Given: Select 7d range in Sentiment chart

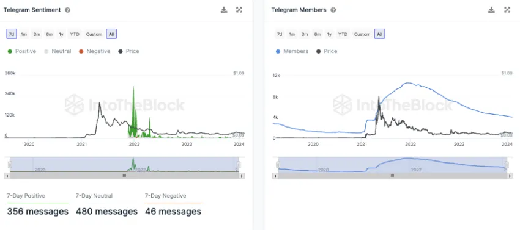Looking at the screenshot, I should [x=11, y=34].
